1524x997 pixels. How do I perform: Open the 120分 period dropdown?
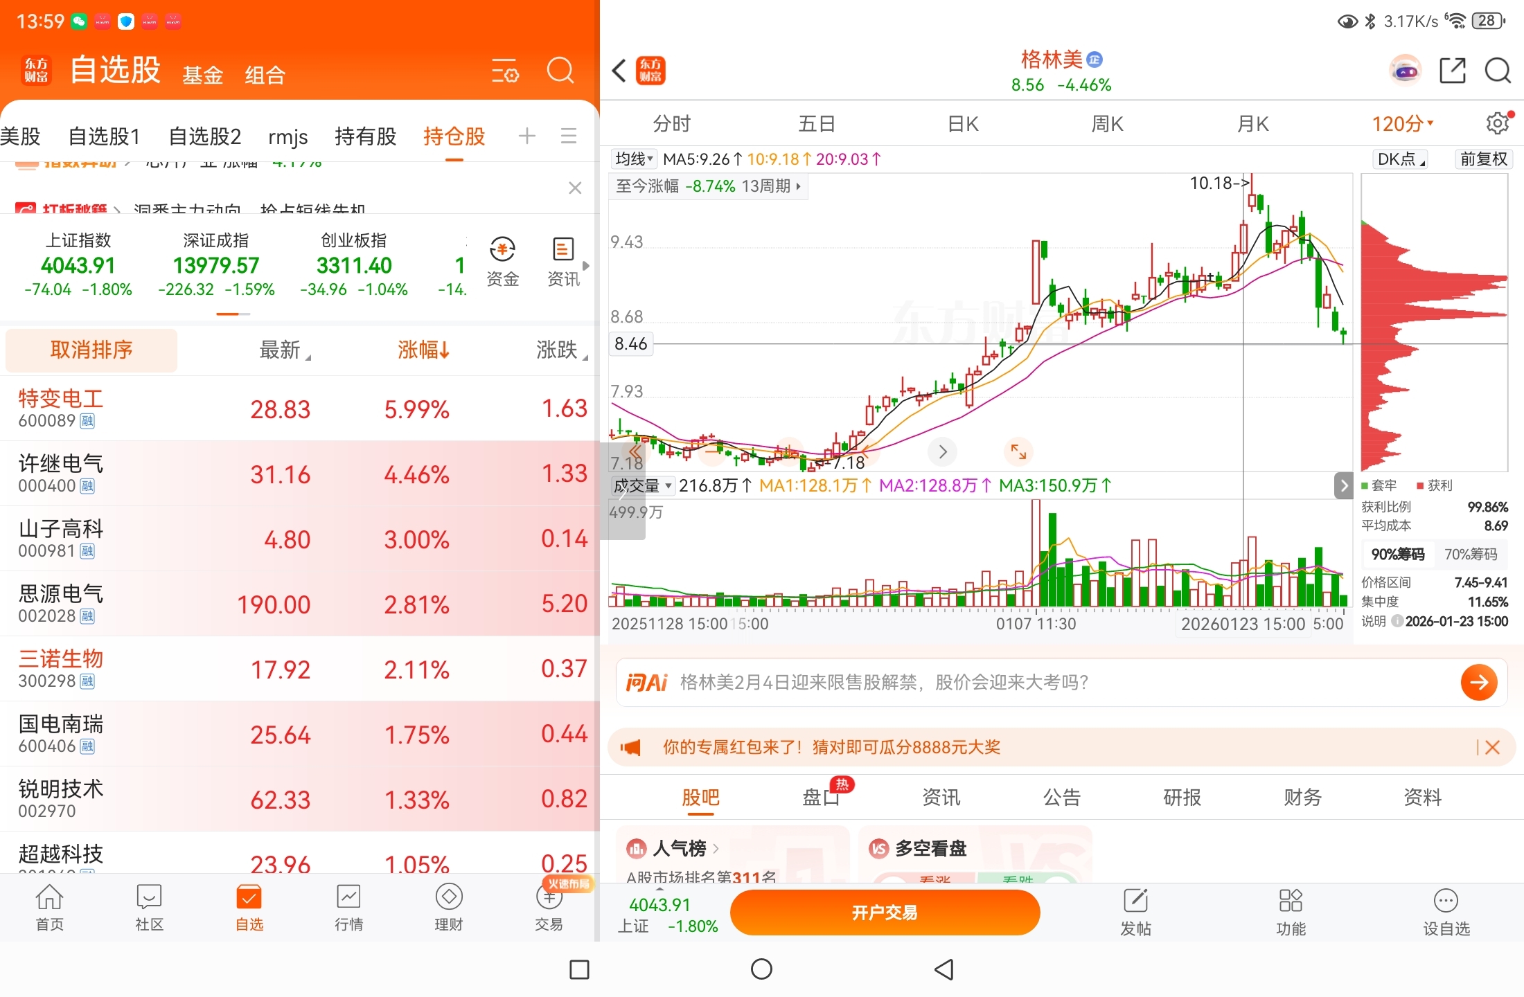click(x=1402, y=123)
